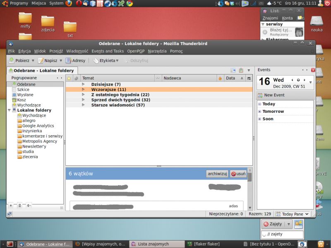The width and height of the screenshot is (331, 248).
Task: Click the calendar mode icon on tab bar
Action: tap(233, 70)
